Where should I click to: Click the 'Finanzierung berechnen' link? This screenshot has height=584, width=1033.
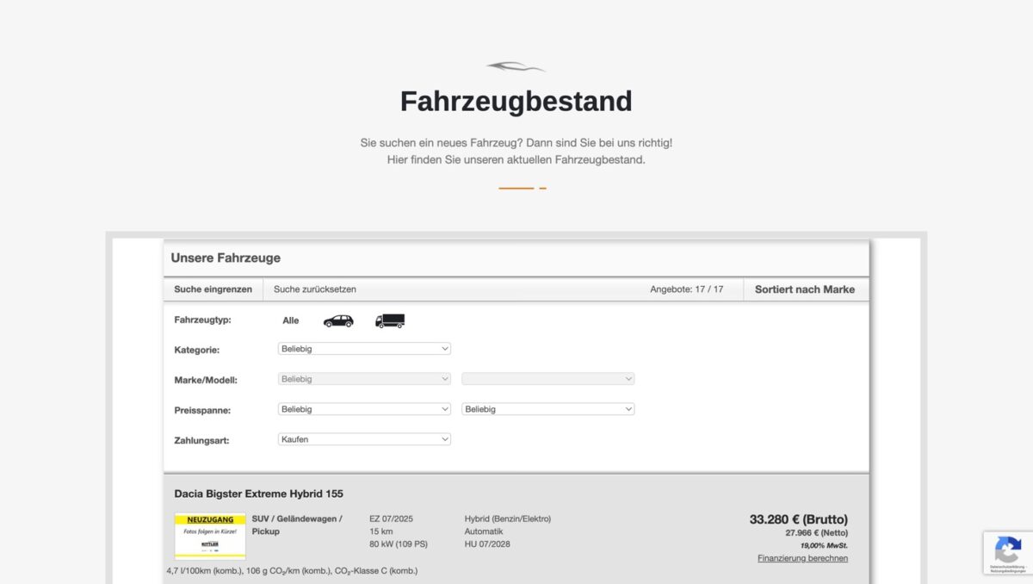coord(802,558)
